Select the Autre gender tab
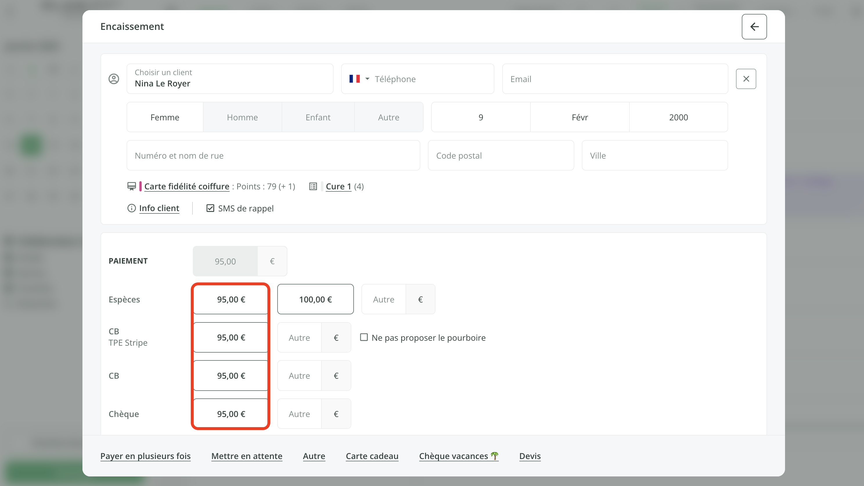Screen dimensions: 864x486 tap(388, 117)
